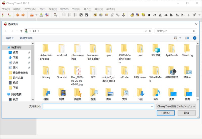Screen dimensions: 202x139
Task: Click the export to PDF icon
Action: [47, 15]
